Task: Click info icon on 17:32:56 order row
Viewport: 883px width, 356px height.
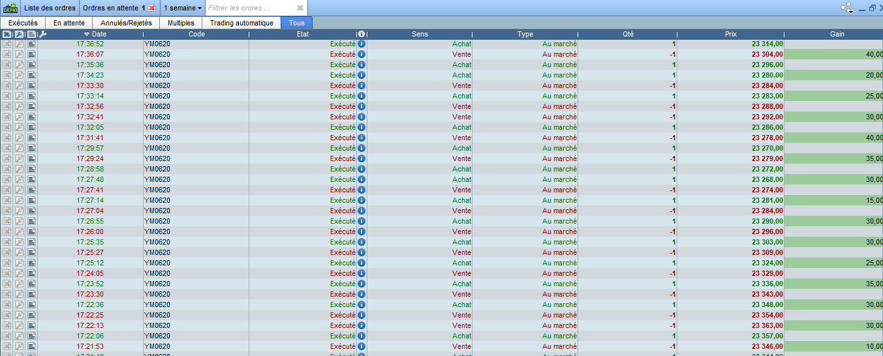Action: pyautogui.click(x=362, y=106)
